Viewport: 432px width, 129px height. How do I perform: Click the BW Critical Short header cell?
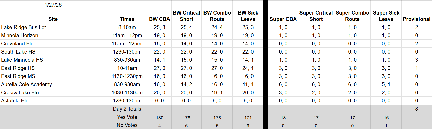[x=186, y=16]
